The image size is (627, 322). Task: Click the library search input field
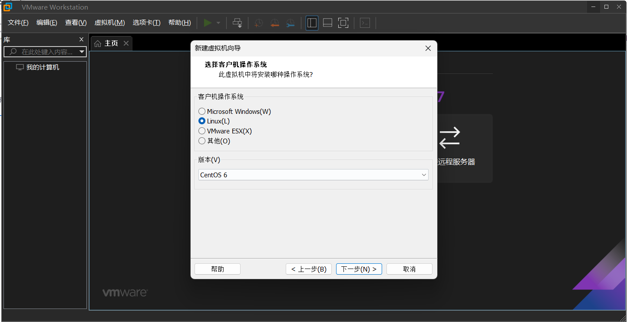pyautogui.click(x=45, y=52)
